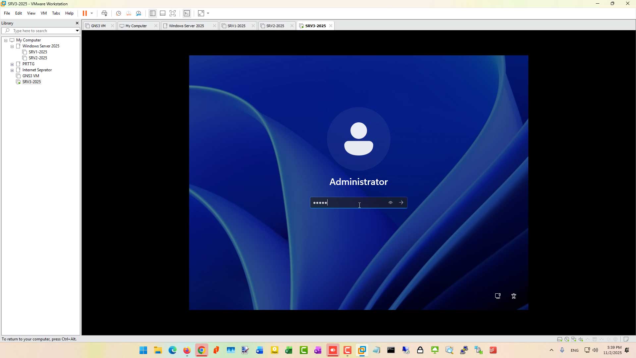Submit password with the arrow button
This screenshot has height=358, width=636.
[x=401, y=203]
